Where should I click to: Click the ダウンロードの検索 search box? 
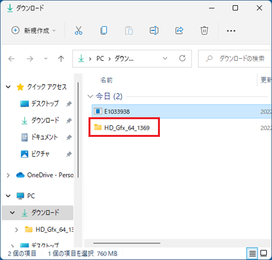click(235, 59)
